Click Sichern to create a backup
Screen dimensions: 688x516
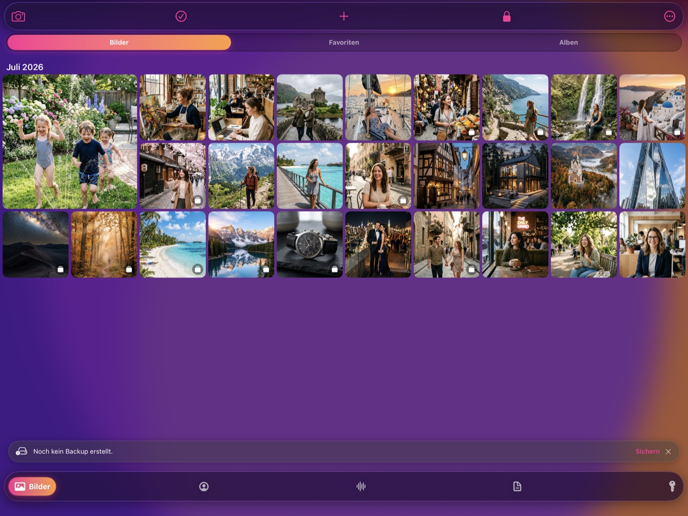(647, 452)
